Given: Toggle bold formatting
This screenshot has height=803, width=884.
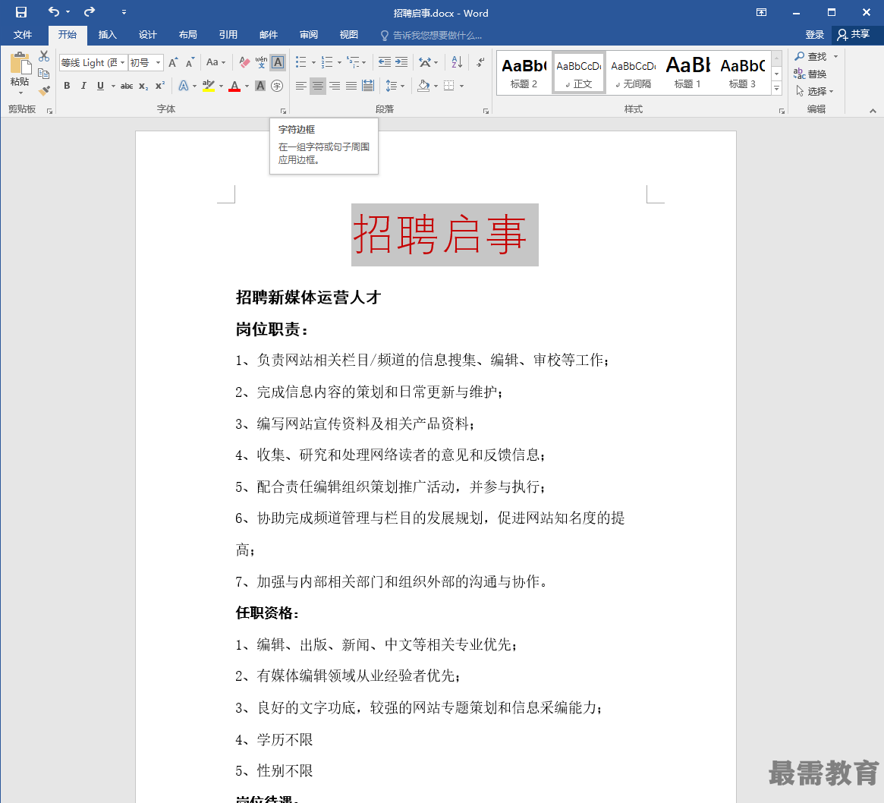Looking at the screenshot, I should click(x=67, y=86).
